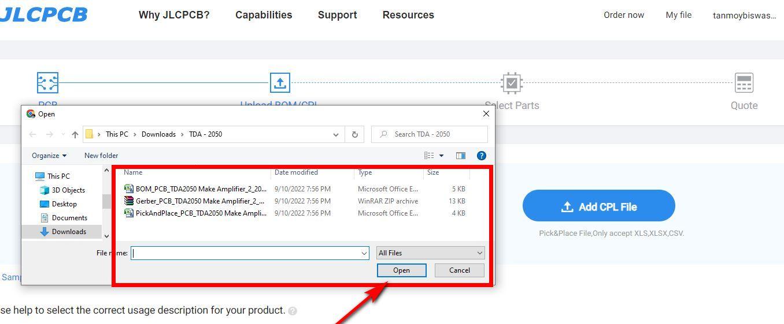Open My file page
This screenshot has width=784, height=324.
click(x=679, y=15)
